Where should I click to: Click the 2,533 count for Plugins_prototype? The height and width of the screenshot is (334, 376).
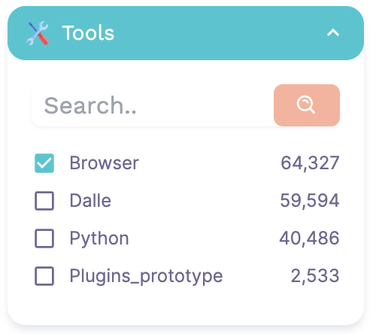coord(315,276)
